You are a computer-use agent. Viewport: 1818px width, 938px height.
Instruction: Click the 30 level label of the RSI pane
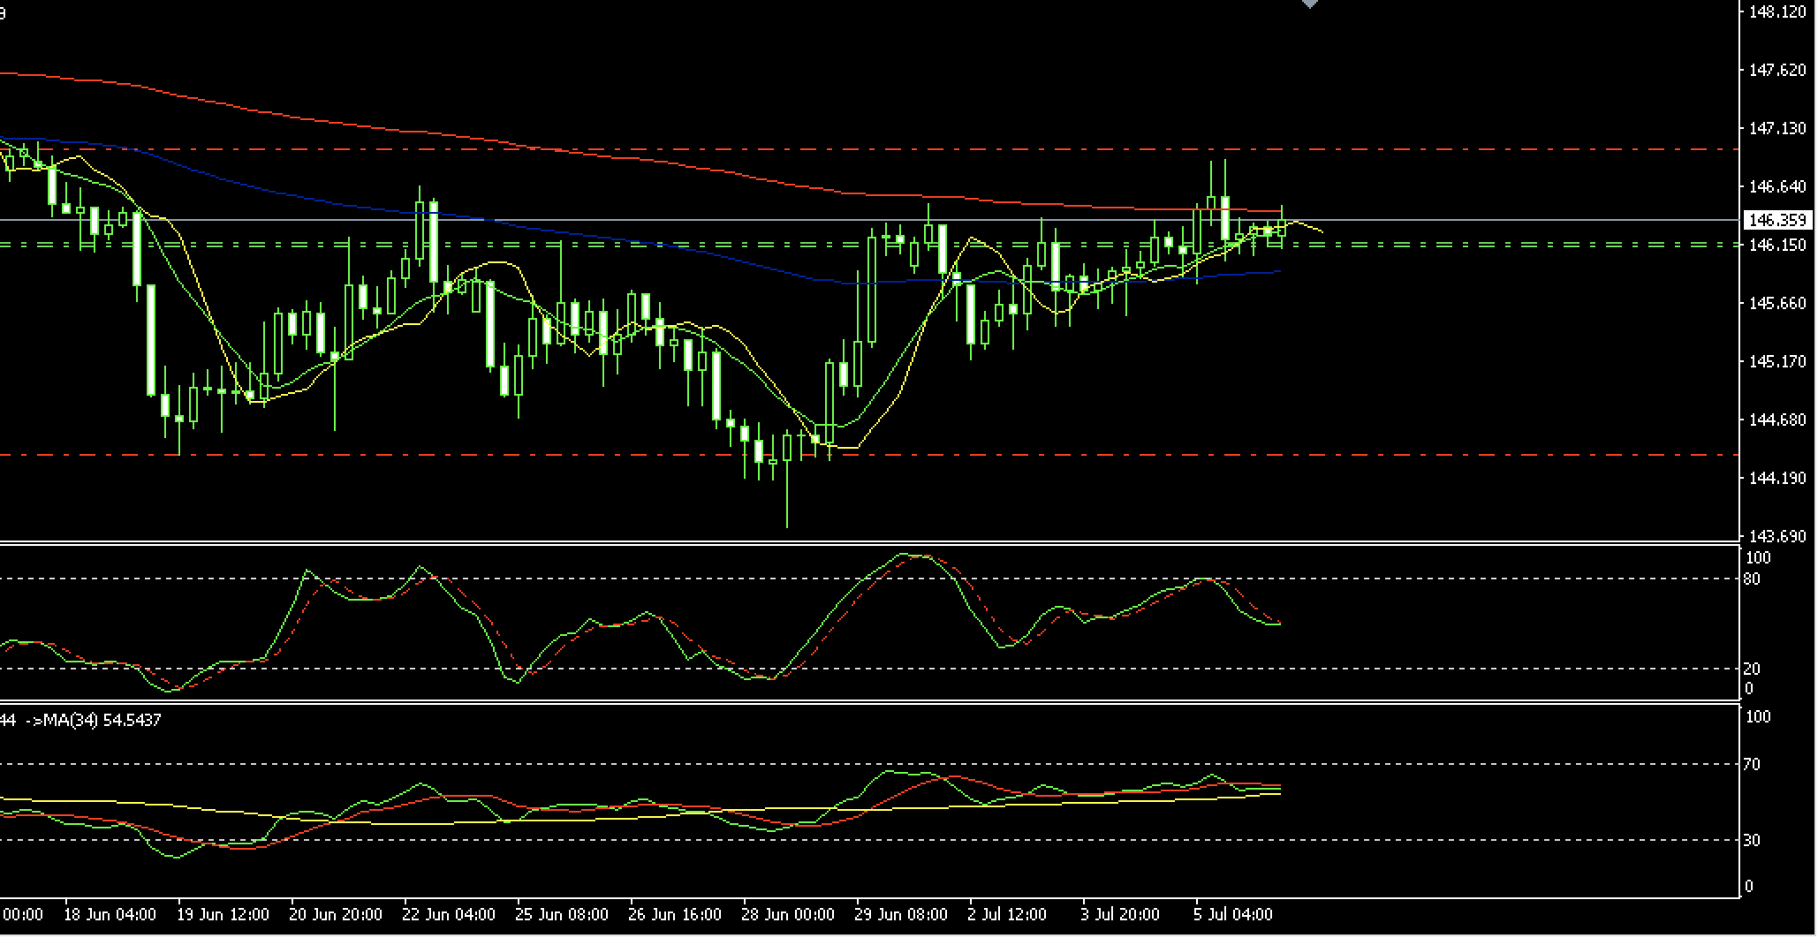click(x=1753, y=840)
